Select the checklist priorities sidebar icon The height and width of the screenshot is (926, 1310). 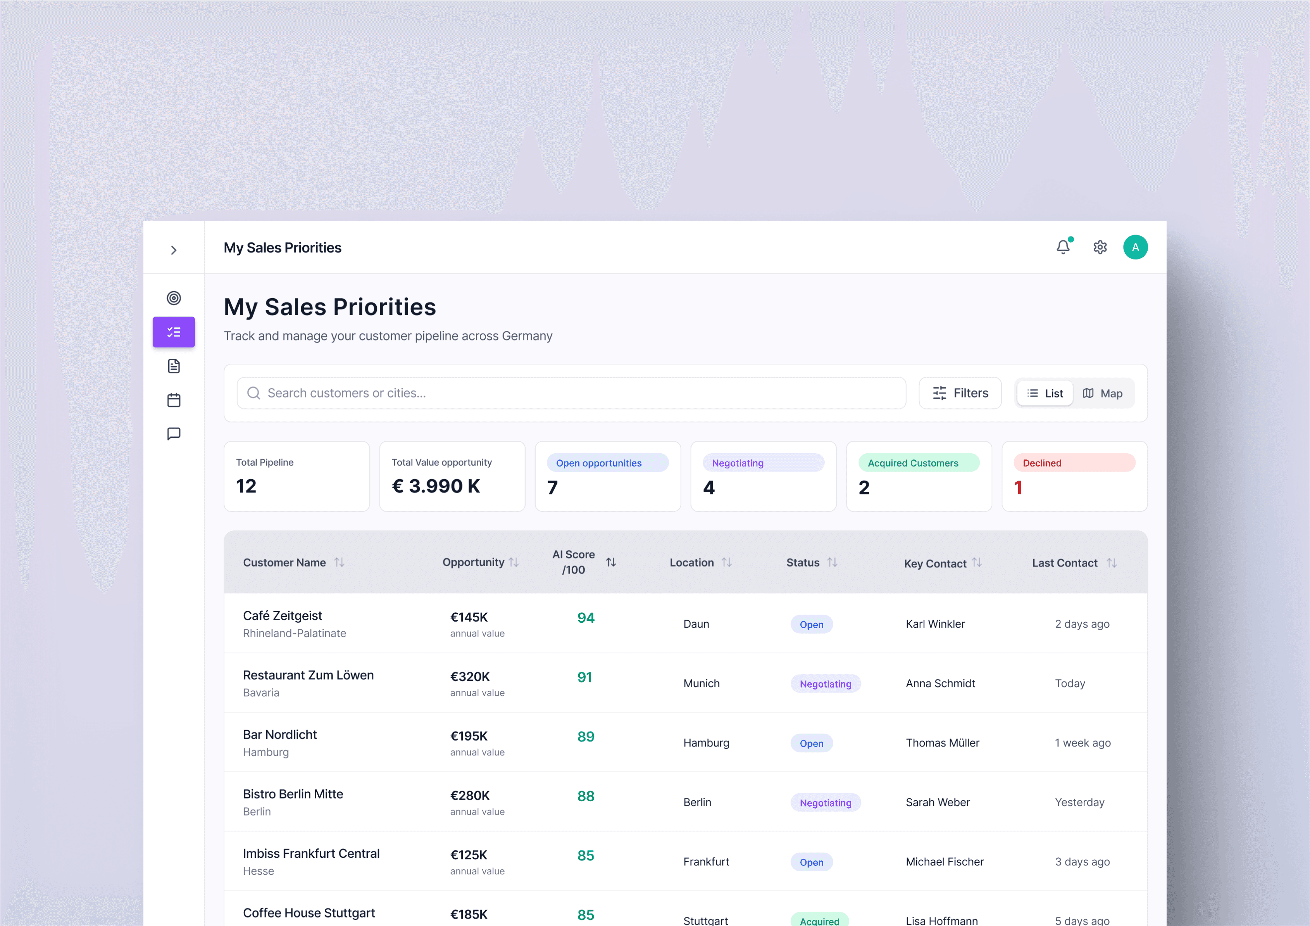point(174,332)
